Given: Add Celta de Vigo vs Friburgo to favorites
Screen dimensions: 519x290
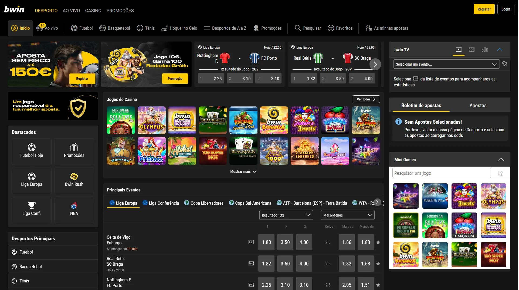Looking at the screenshot, I should click(x=378, y=242).
